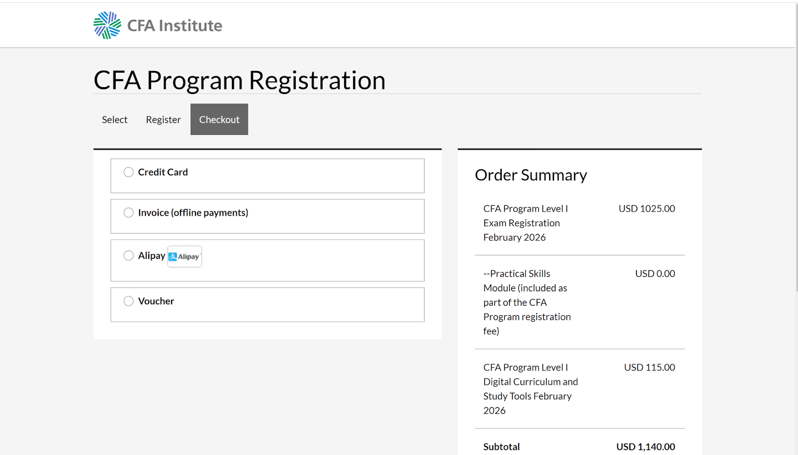Screen dimensions: 798x455
Task: Select the Voucher radio button
Action: [x=129, y=301]
